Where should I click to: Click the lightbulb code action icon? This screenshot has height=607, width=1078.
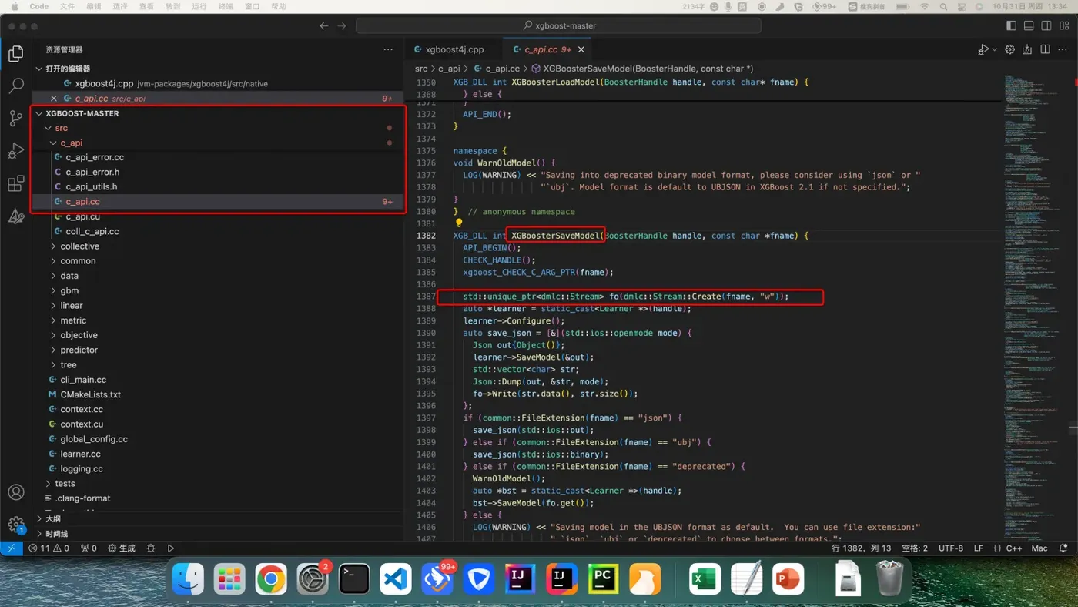(x=459, y=223)
